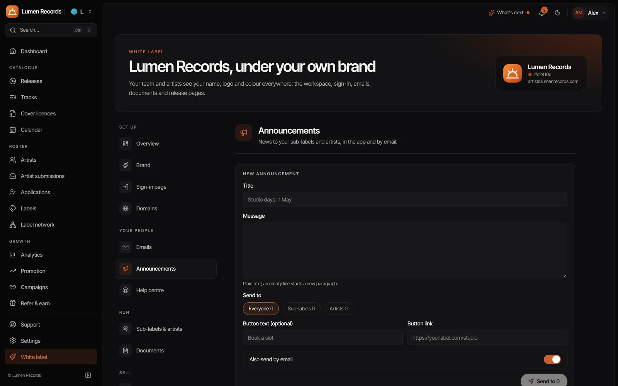Click the Support lifebuoy icon

coord(13,325)
